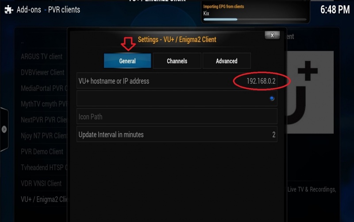The width and height of the screenshot is (354, 222).
Task: Choose MediaPortal PVR client entry
Action: 44,88
